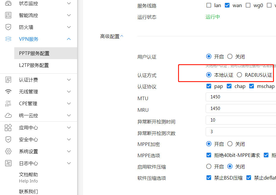Click the 防火墙 shield icon

[x=8, y=27]
